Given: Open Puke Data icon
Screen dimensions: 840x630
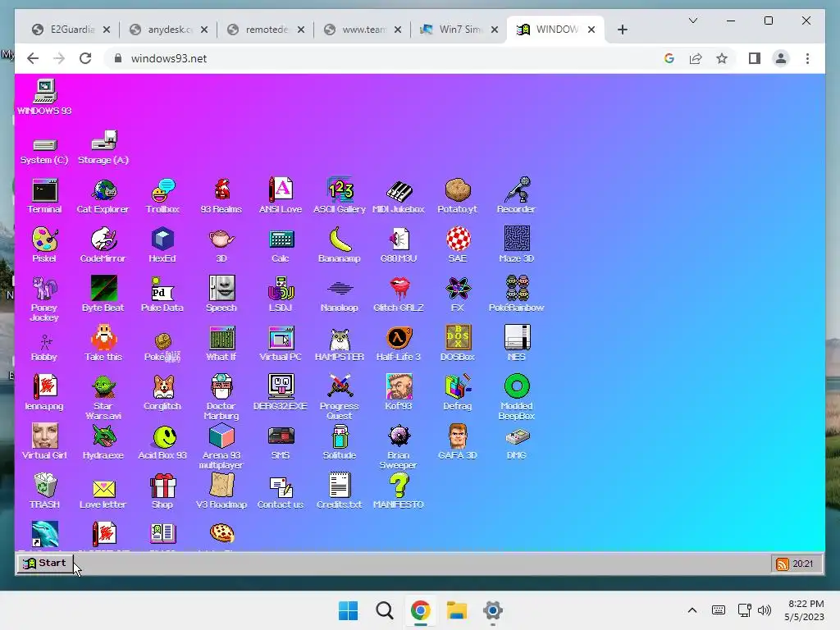Looking at the screenshot, I should click(162, 294).
